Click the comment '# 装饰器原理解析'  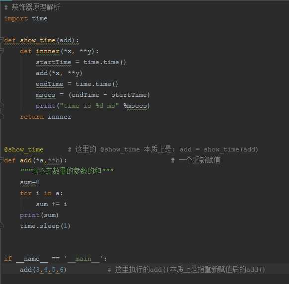32,7
